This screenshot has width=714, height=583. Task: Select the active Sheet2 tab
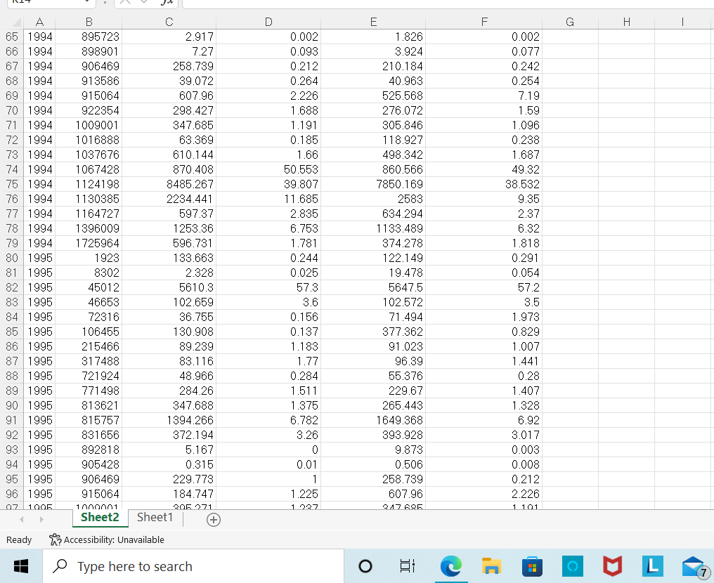[x=100, y=517]
